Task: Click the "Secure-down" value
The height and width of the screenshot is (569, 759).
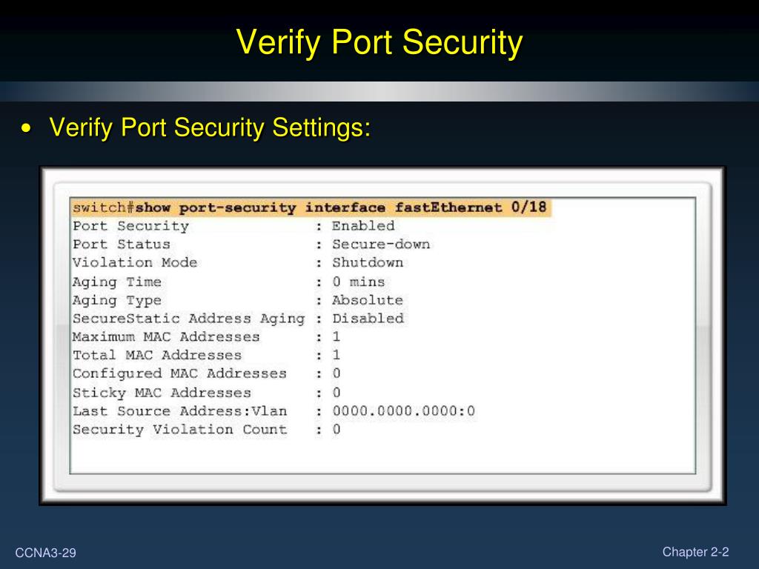Action: (x=381, y=244)
